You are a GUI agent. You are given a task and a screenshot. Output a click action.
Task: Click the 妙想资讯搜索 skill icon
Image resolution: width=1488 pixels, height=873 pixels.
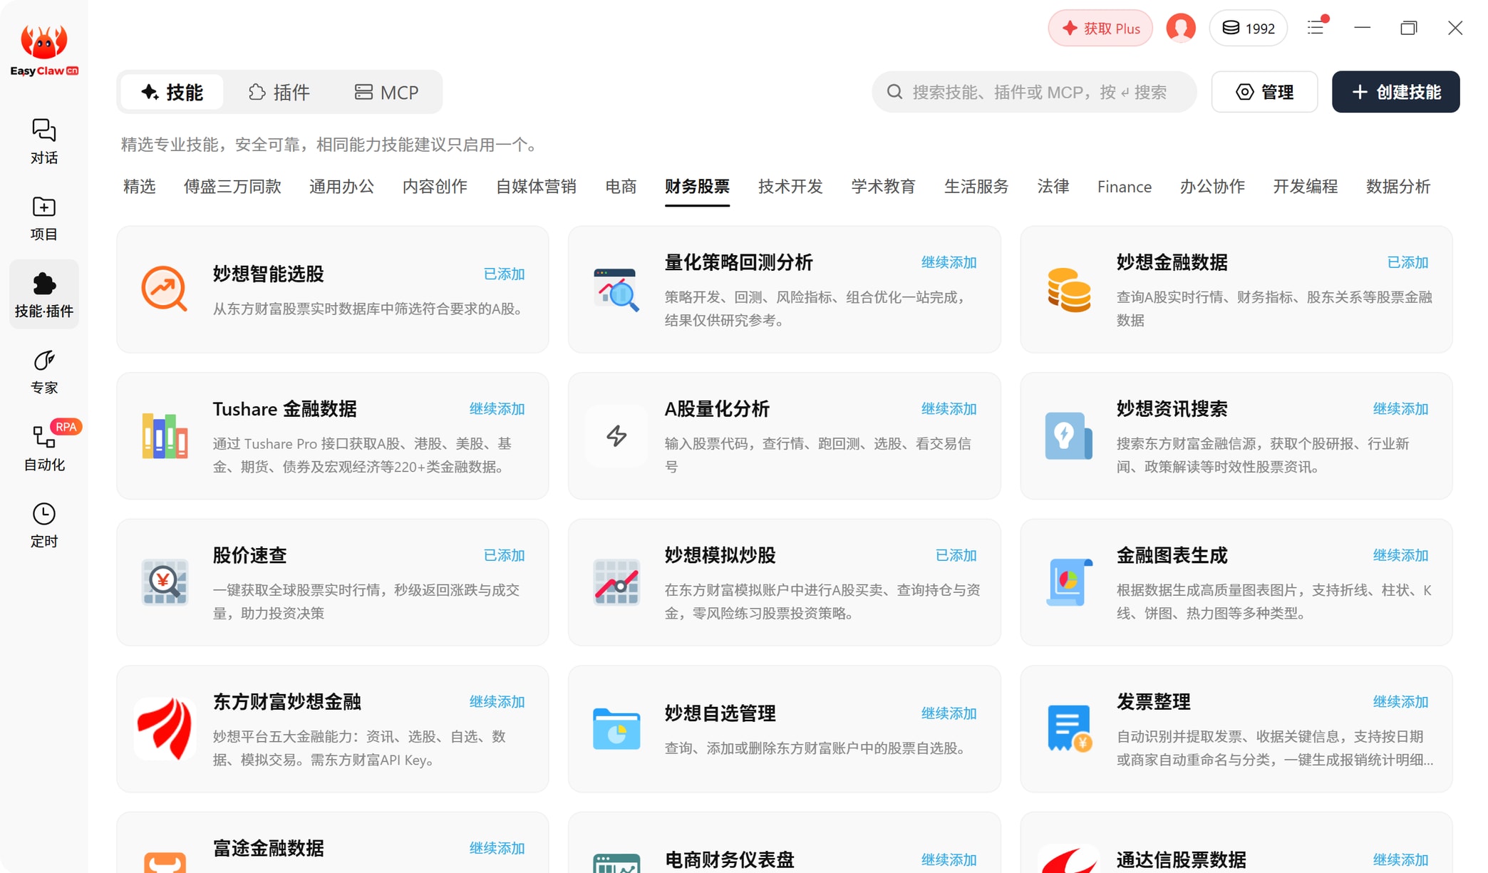point(1068,435)
